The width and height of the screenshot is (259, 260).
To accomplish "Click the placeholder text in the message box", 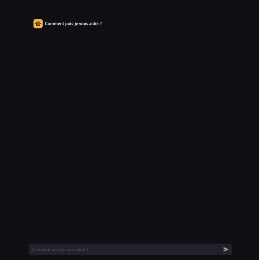I will click(60, 250).
